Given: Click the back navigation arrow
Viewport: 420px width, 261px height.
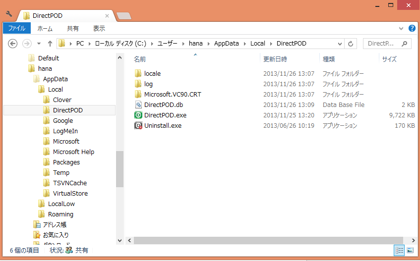Looking at the screenshot, I should pyautogui.click(x=13, y=44).
